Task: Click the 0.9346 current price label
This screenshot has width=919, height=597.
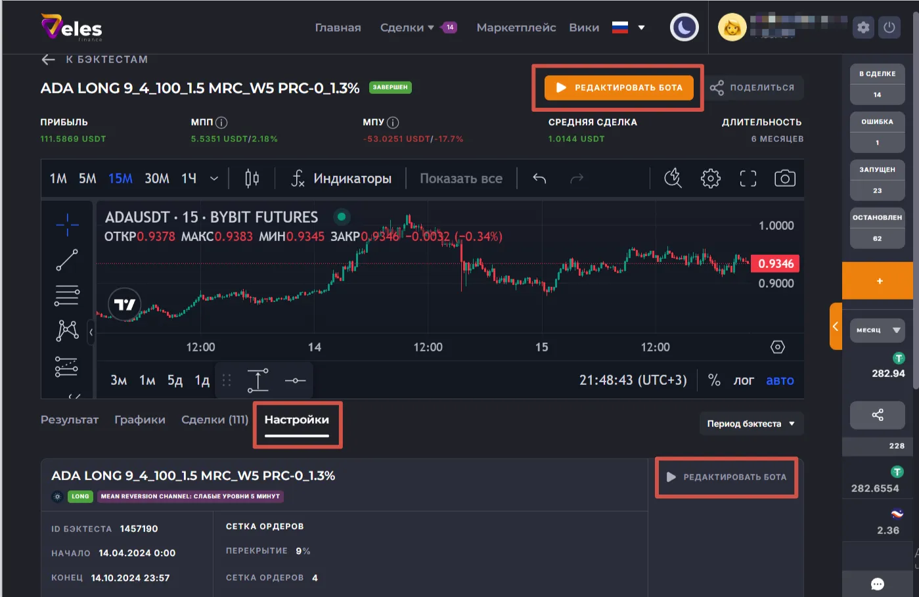Action: click(775, 264)
